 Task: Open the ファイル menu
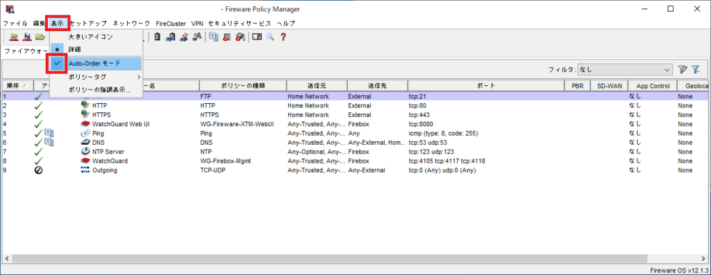[15, 24]
